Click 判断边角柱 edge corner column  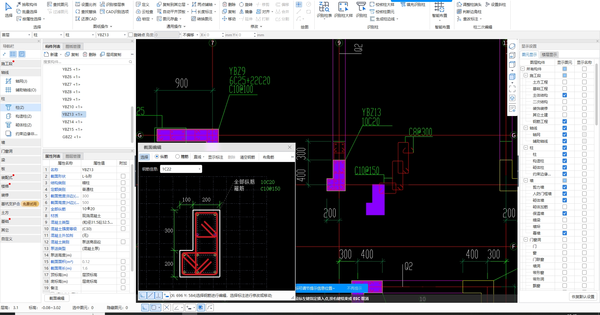[469, 12]
